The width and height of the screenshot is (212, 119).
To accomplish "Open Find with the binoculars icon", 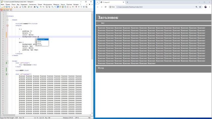I will pos(34,7).
